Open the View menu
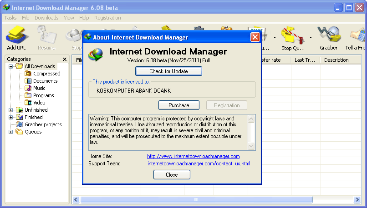The width and height of the screenshot is (367, 208). [69, 18]
